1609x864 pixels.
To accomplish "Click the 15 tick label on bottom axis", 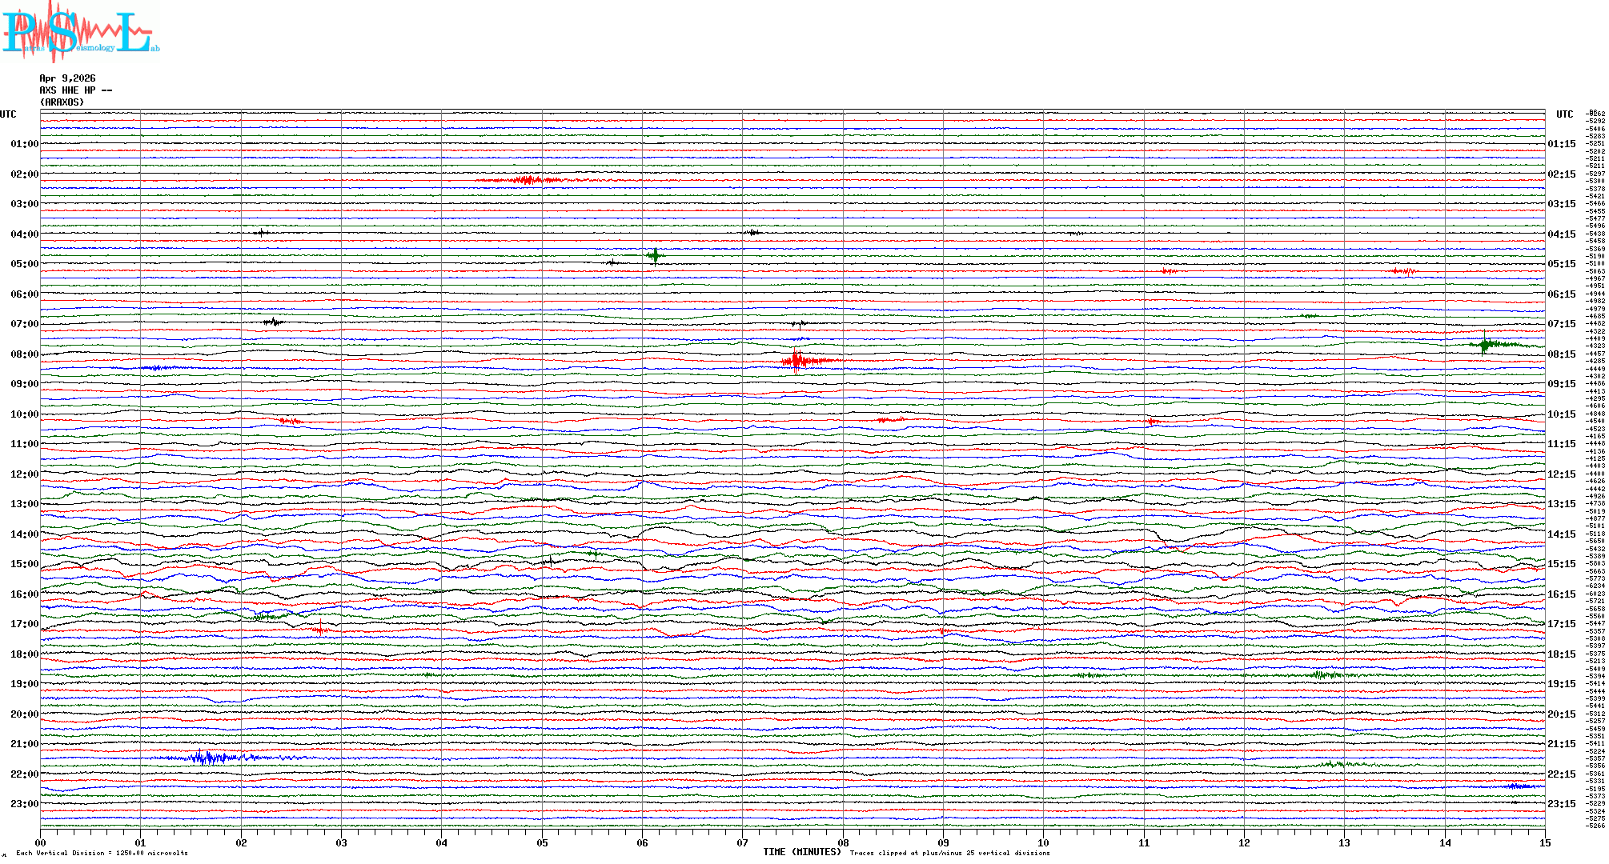I will click(1545, 843).
